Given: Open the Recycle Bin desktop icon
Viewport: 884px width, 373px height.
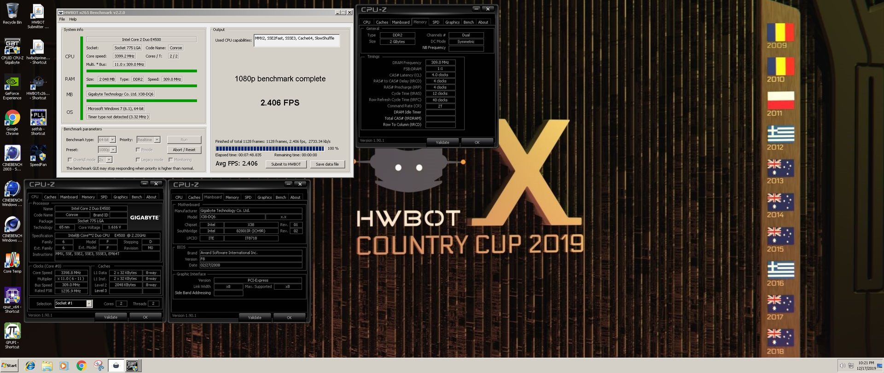Looking at the screenshot, I should (12, 13).
